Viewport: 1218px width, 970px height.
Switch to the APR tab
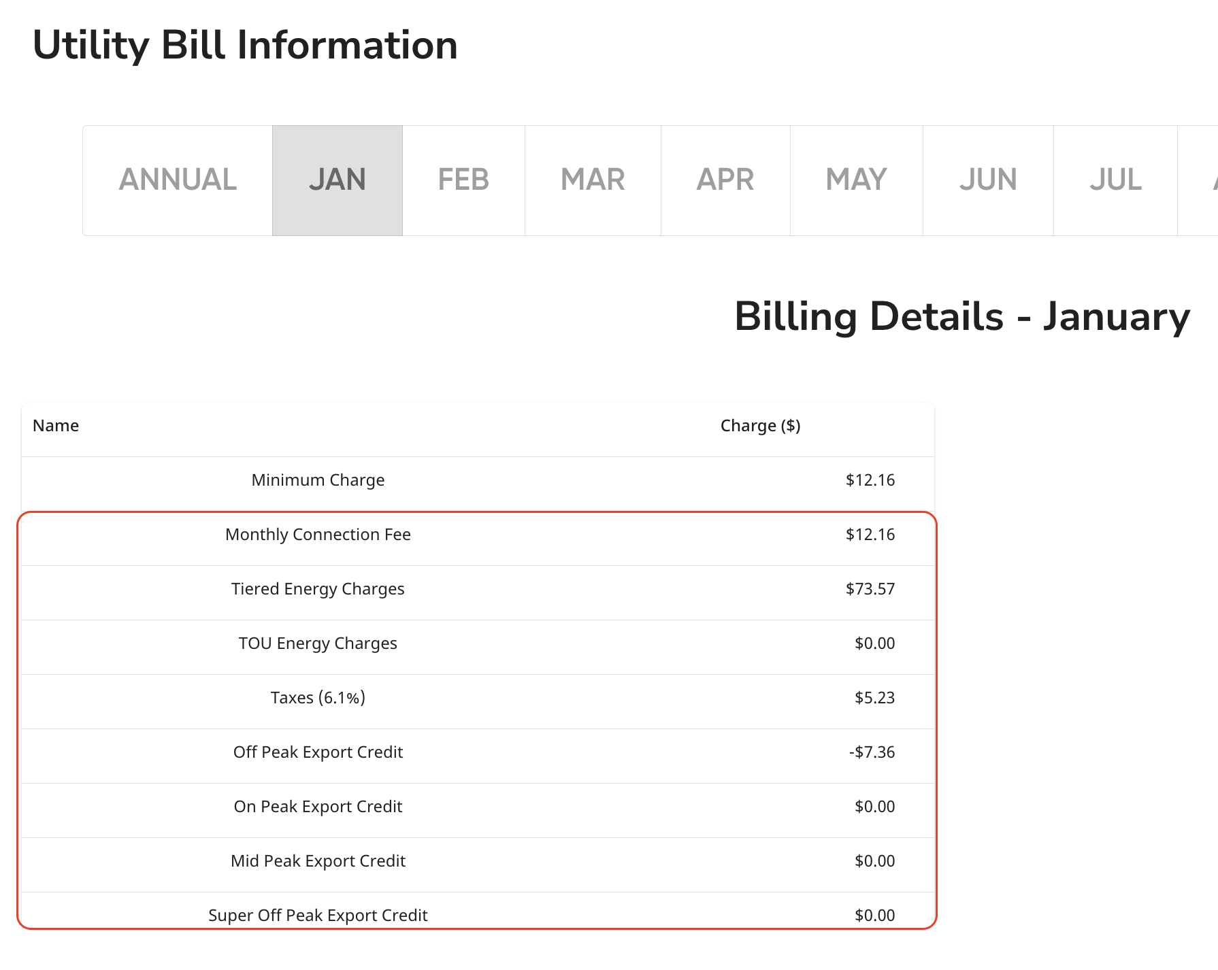coord(725,180)
